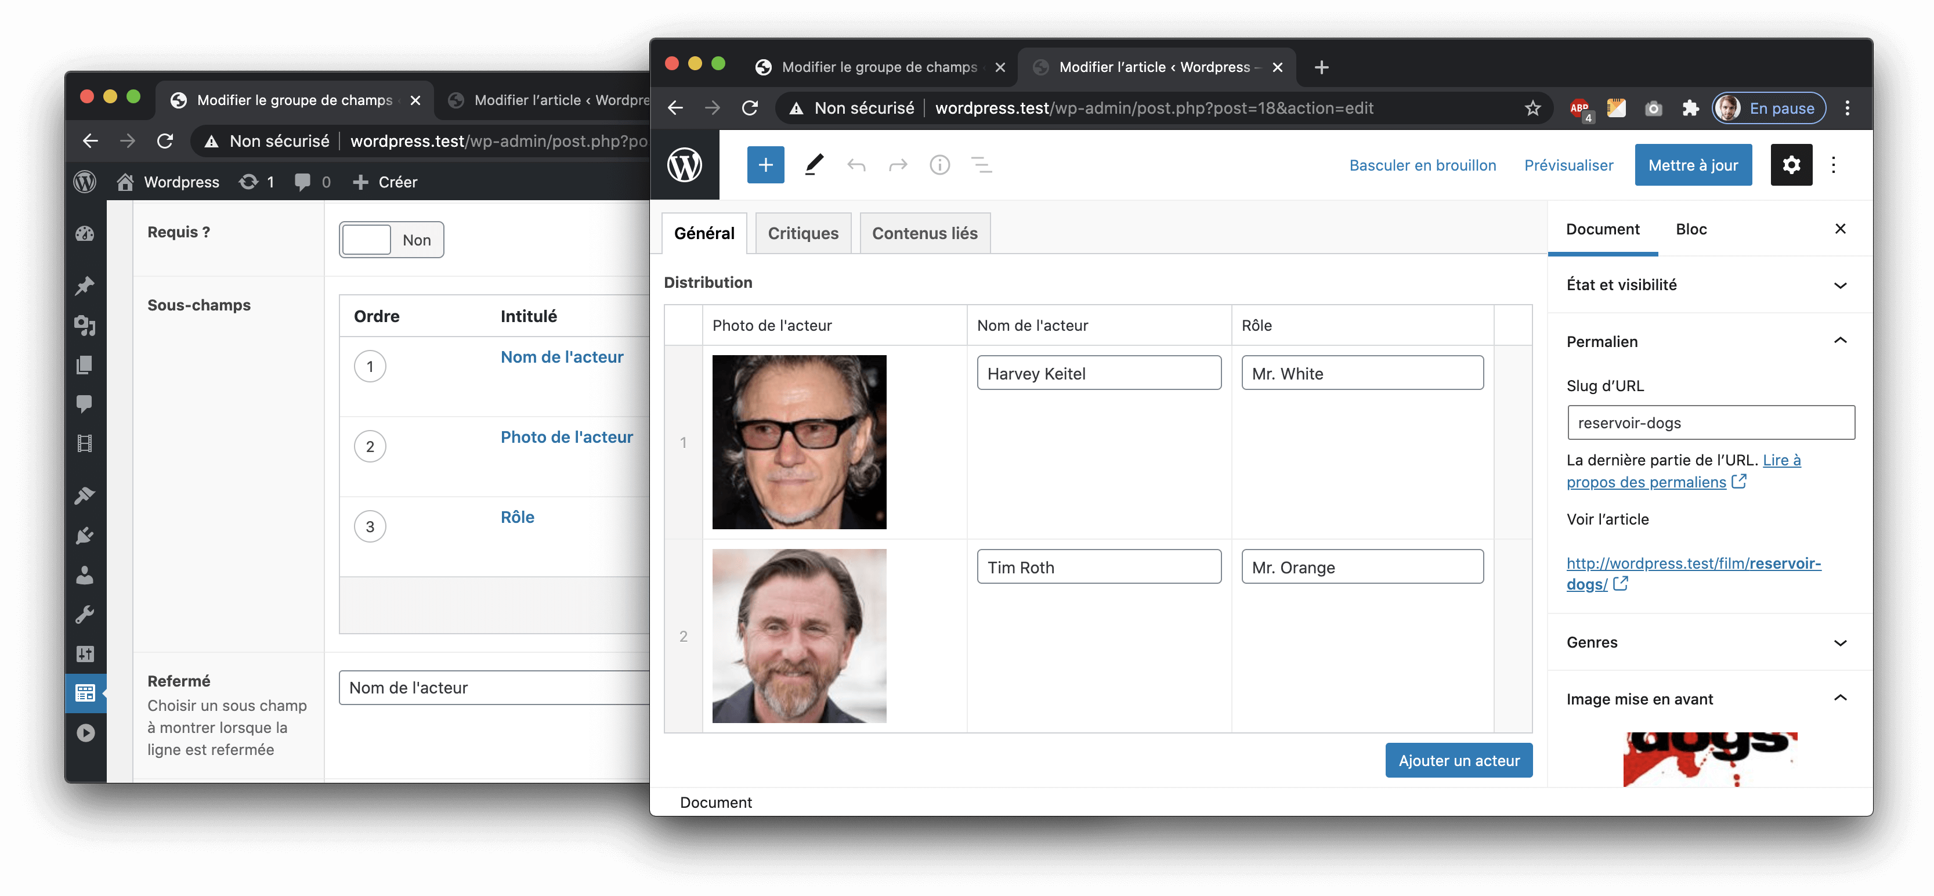The height and width of the screenshot is (896, 1934).
Task: Toggle the settings gear sidebar button
Action: [x=1791, y=164]
